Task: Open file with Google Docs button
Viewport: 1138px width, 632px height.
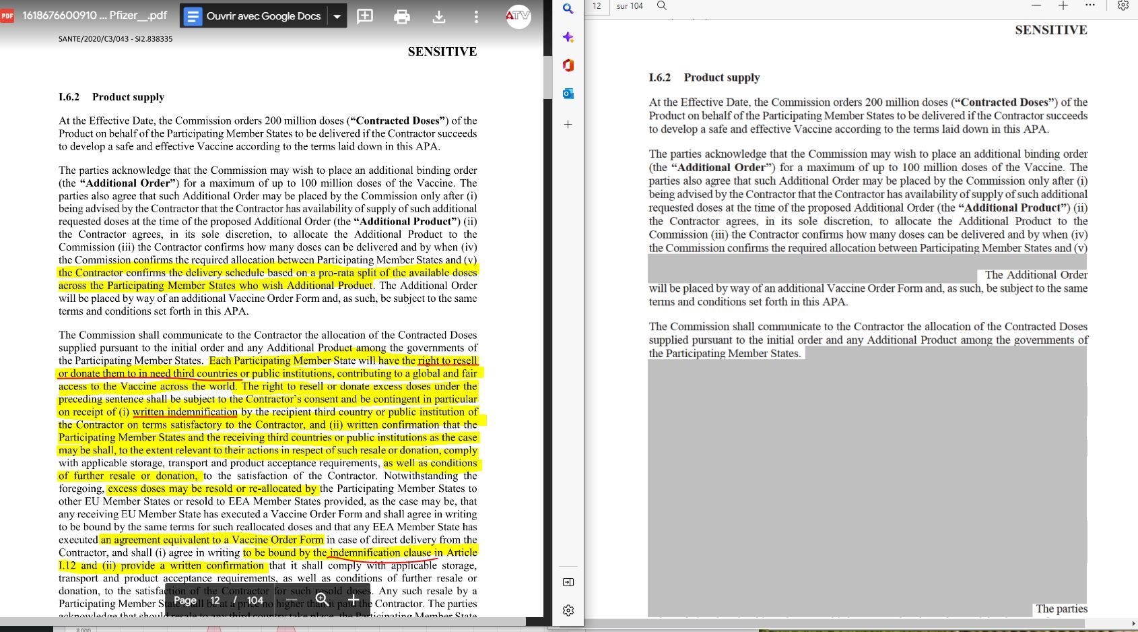Action: 254,16
